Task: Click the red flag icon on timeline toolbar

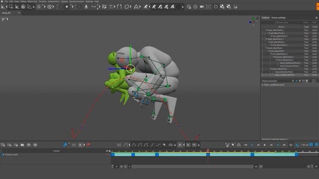Action: click(x=89, y=145)
